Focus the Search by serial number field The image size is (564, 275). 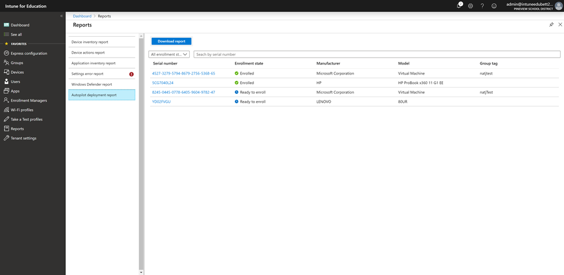pos(377,54)
